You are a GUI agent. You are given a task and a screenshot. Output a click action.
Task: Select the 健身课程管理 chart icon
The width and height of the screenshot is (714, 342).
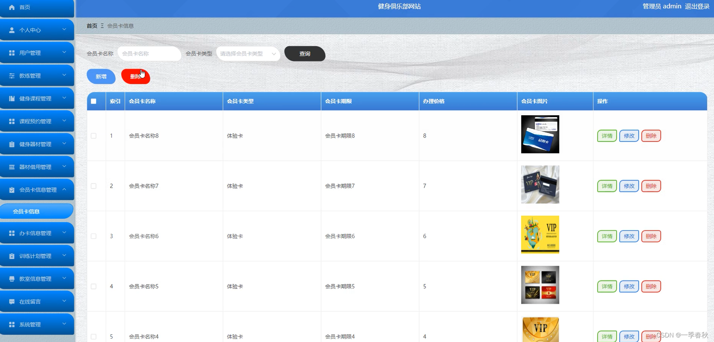pyautogui.click(x=11, y=98)
